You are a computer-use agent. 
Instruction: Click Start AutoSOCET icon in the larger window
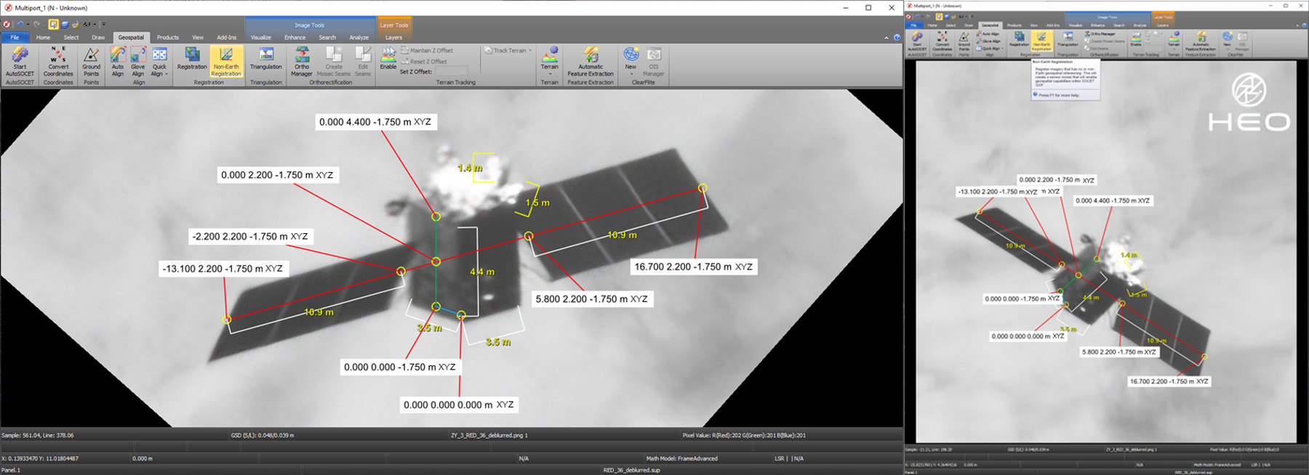tap(20, 61)
